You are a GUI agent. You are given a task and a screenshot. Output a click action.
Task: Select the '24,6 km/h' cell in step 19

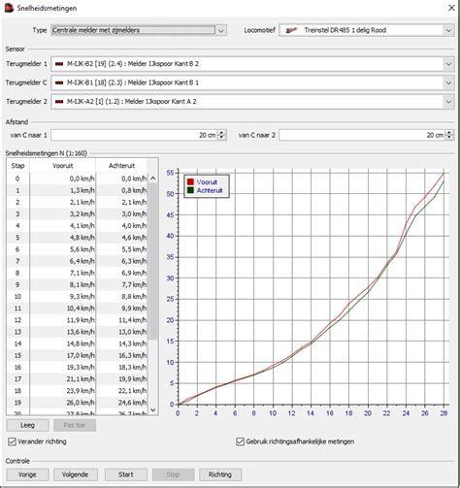pyautogui.click(x=121, y=403)
